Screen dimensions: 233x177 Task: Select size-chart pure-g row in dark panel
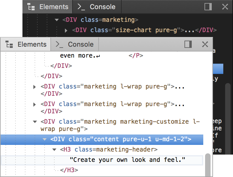click(x=144, y=30)
